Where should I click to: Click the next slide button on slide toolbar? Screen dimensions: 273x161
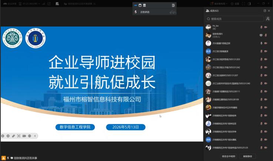point(8,136)
